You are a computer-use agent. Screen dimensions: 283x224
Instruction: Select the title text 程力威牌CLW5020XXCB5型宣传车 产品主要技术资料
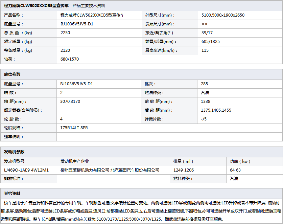click(54, 6)
